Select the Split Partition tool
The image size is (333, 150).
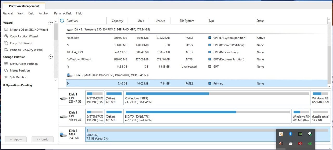(18, 77)
